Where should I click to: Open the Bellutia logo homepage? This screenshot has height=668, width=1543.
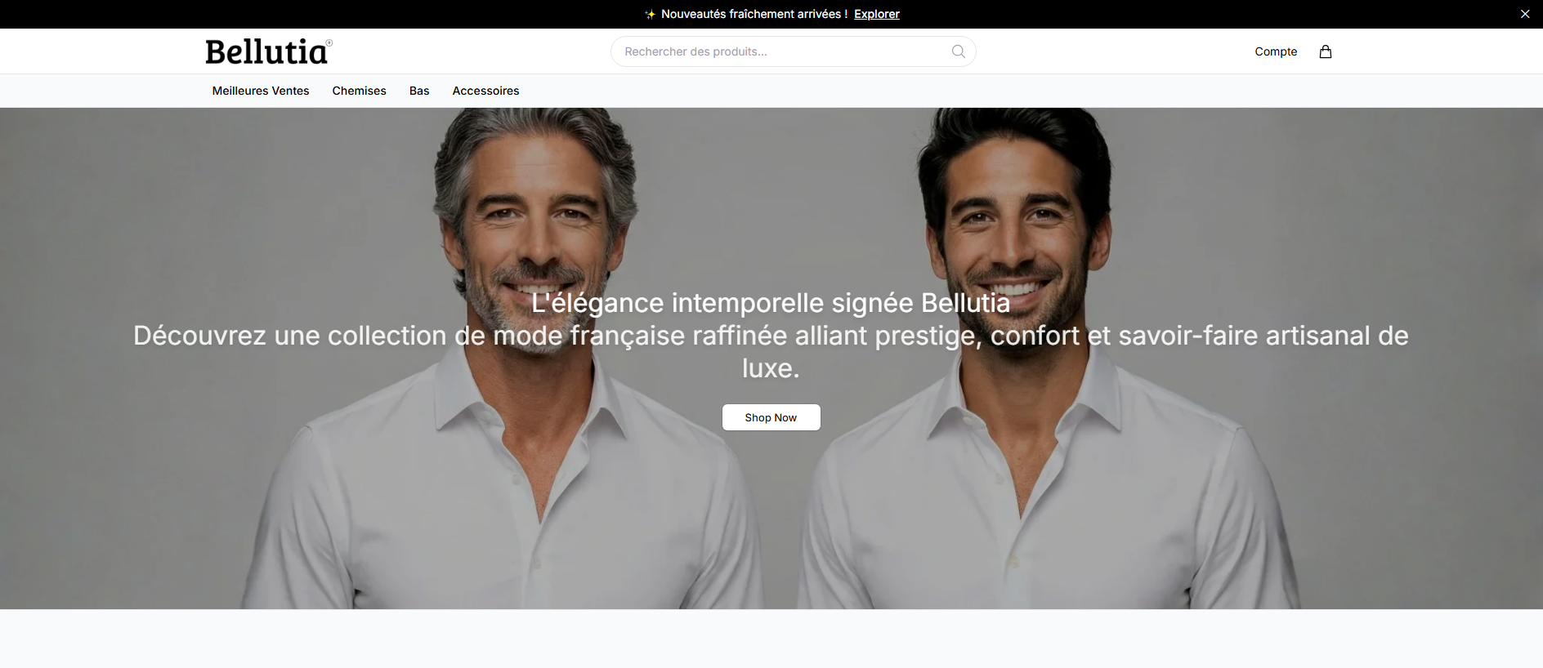pyautogui.click(x=269, y=51)
